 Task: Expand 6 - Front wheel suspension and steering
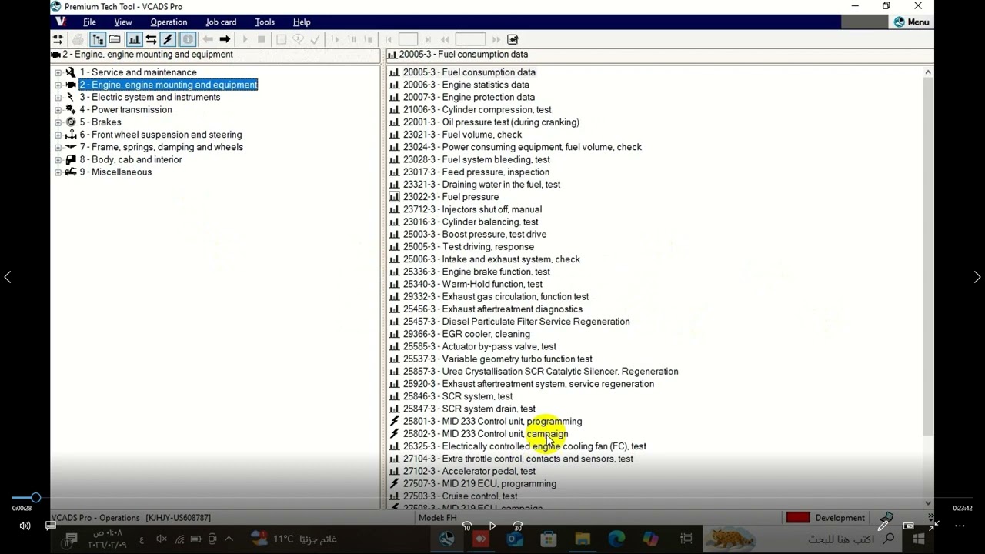pyautogui.click(x=58, y=135)
